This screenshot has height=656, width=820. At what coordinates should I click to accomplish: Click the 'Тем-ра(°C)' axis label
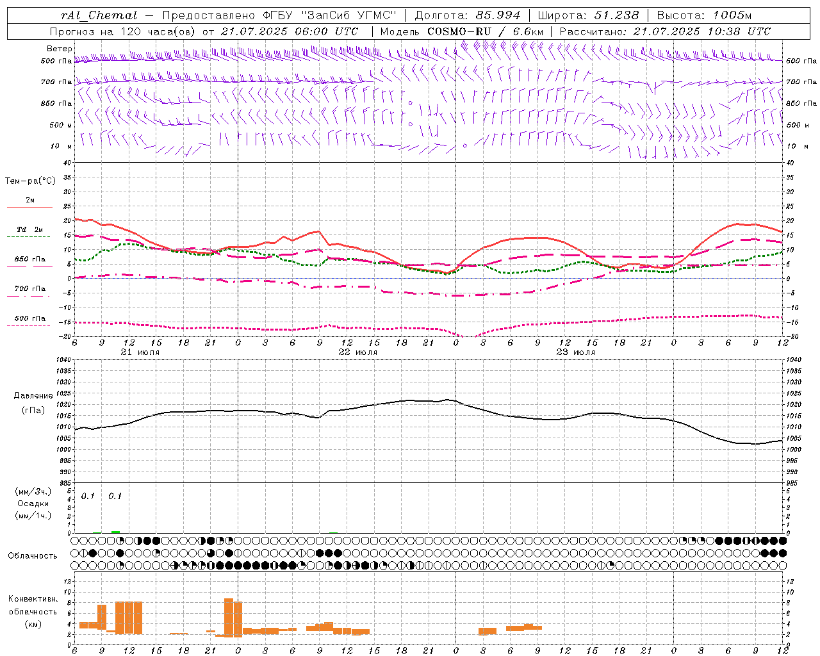[x=30, y=181]
